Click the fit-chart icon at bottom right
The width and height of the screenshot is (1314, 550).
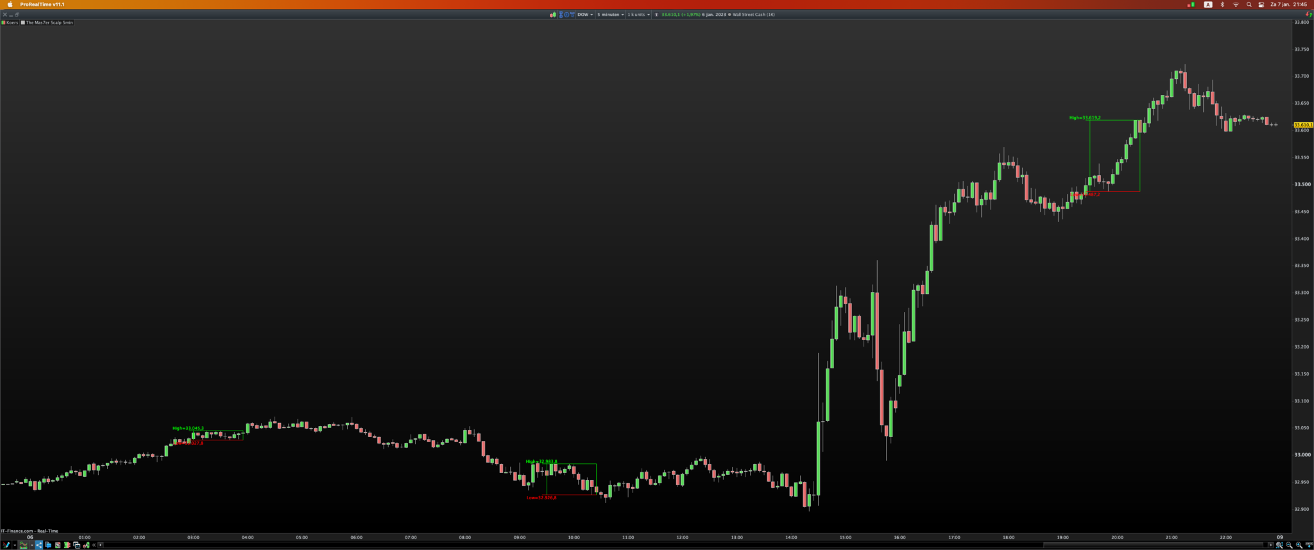pos(1309,545)
